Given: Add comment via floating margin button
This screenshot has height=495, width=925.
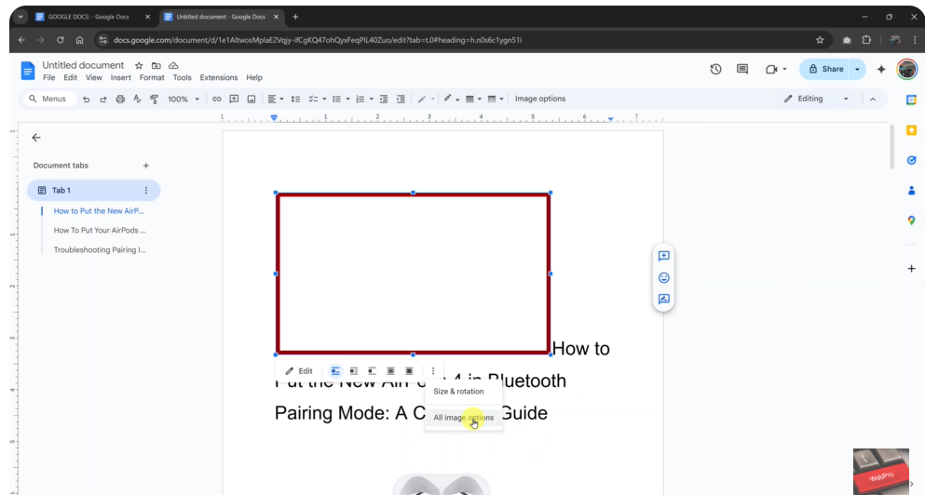Looking at the screenshot, I should pos(663,256).
